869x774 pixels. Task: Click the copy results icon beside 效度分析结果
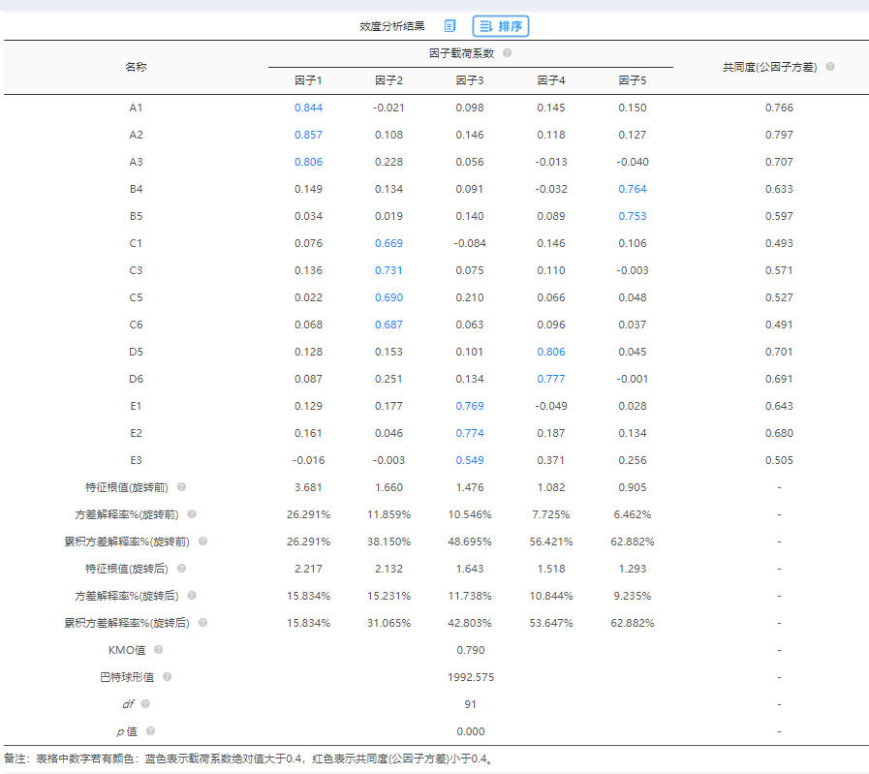click(x=450, y=26)
